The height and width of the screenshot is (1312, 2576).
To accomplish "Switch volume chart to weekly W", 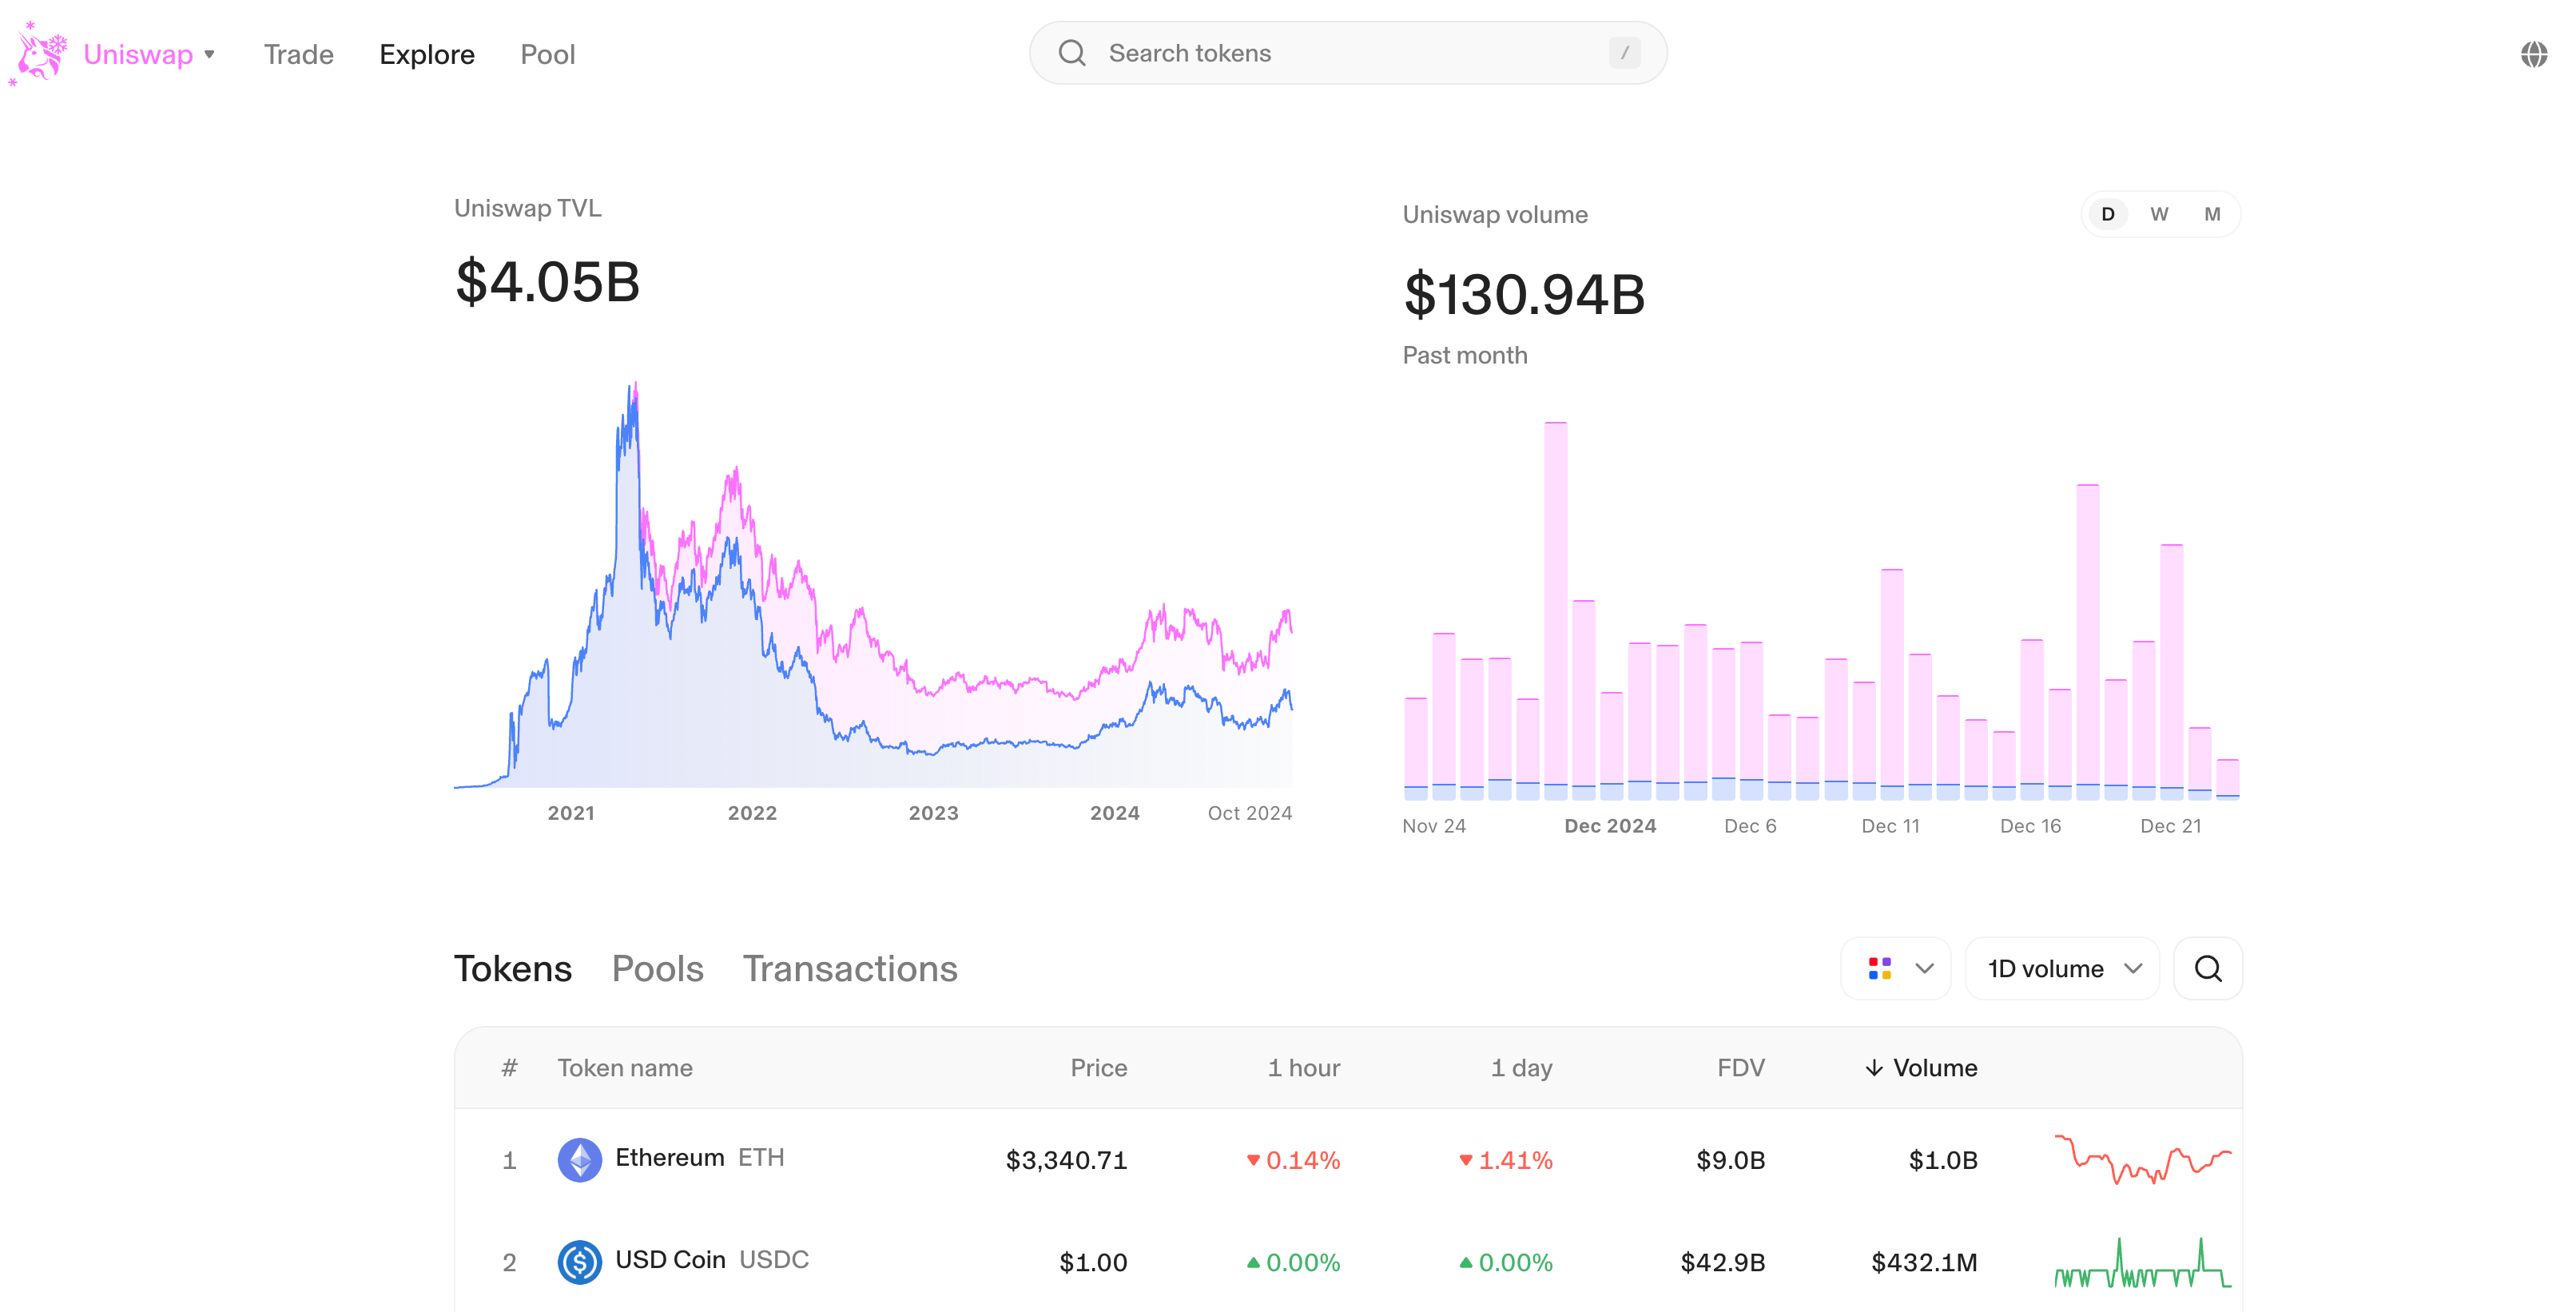I will tap(2159, 214).
